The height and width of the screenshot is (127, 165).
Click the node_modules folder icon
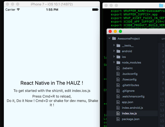tap(118, 62)
